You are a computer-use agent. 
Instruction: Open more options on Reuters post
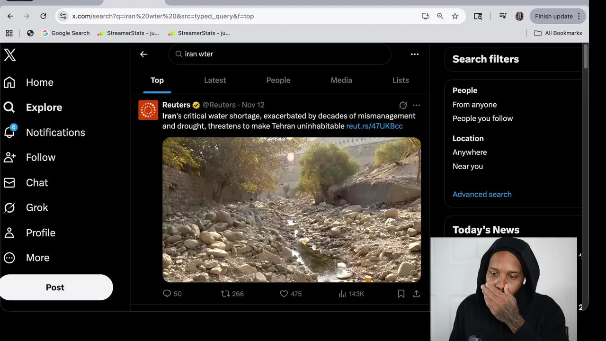tap(416, 105)
